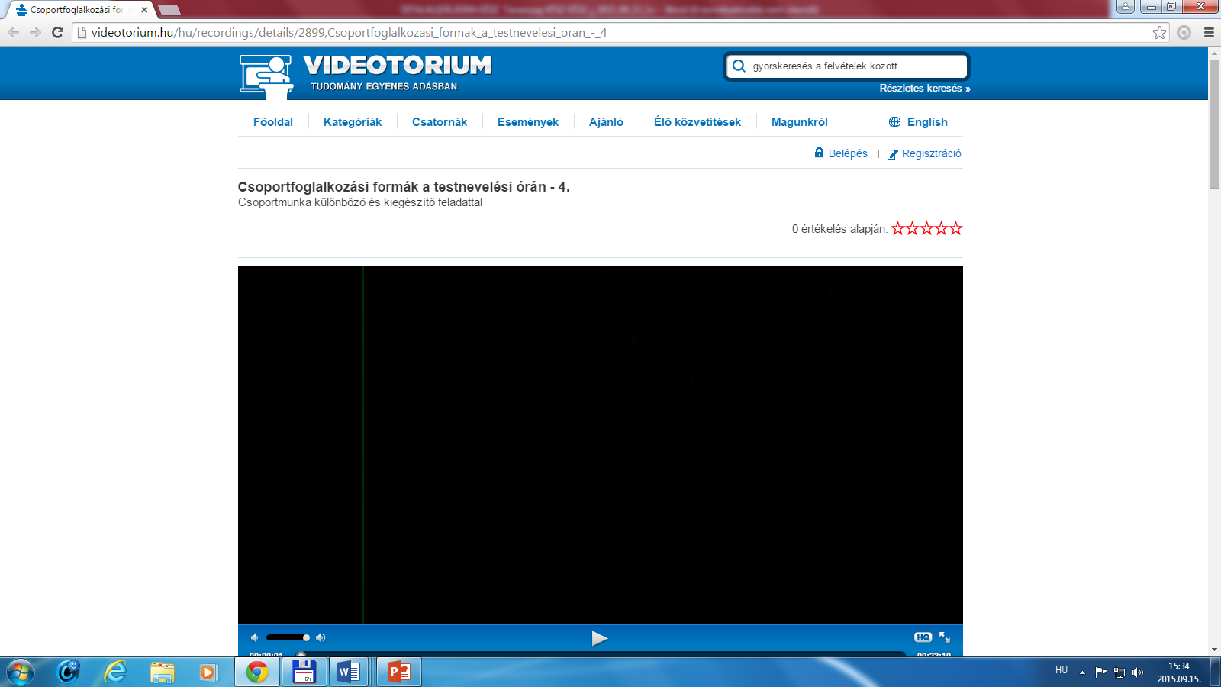Open Windows Media Player taskbar icon
This screenshot has width=1221, height=687.
click(208, 672)
